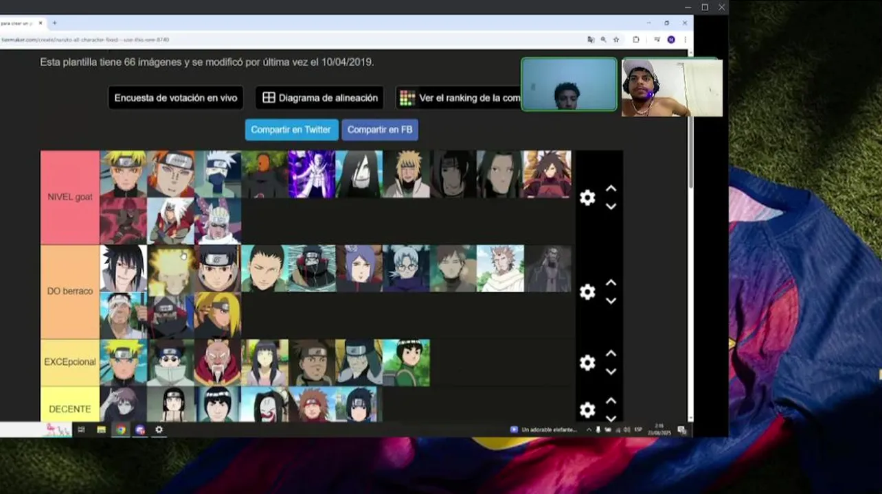
Task: Click Compartir en Twitter button
Action: (291, 129)
